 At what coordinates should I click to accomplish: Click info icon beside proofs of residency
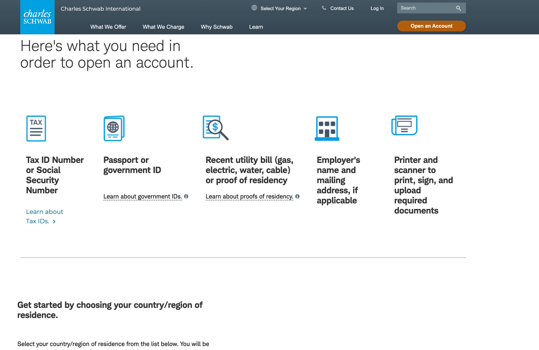pos(297,196)
